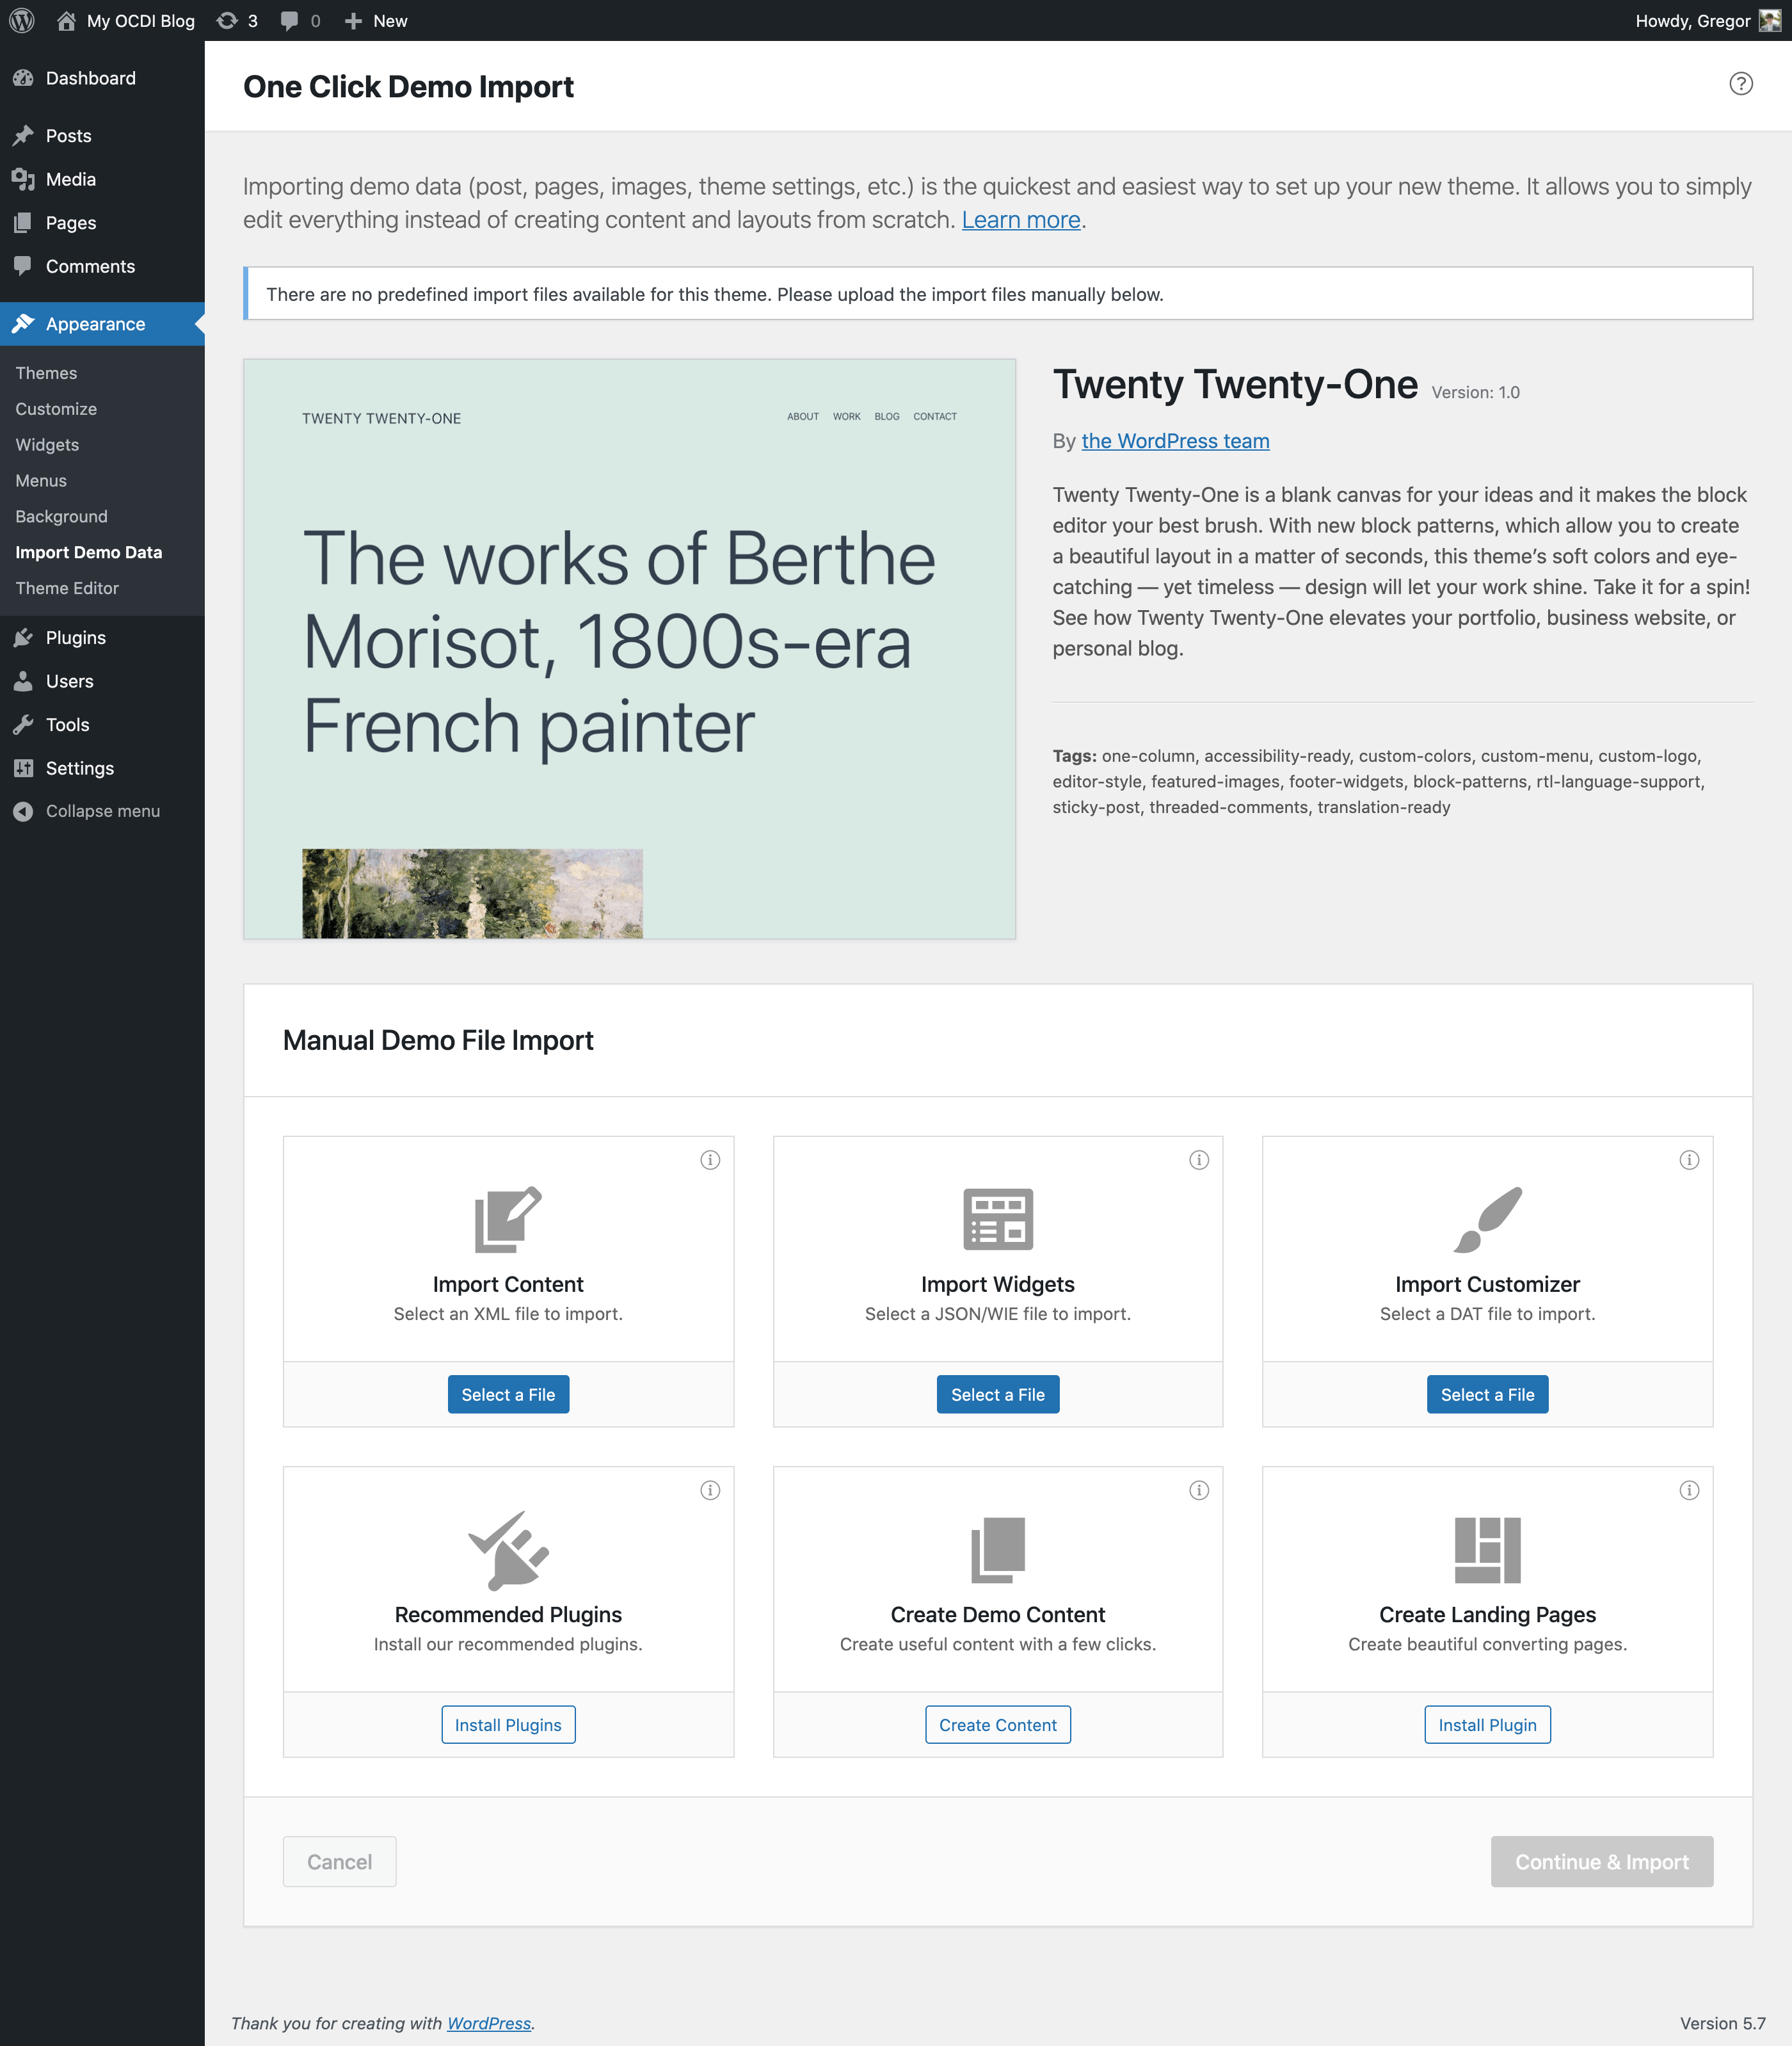Go to Theme Editor submenu item
The height and width of the screenshot is (2046, 1792).
(67, 588)
